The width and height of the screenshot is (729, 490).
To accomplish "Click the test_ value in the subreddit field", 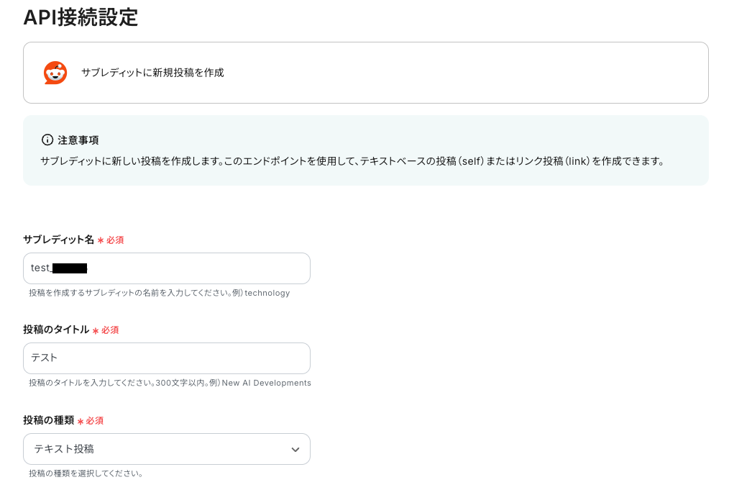I will (x=58, y=268).
